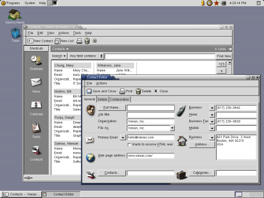The height and width of the screenshot is (198, 264).
Task: Open the Business Fax type dropdown arrow
Action: (212, 122)
